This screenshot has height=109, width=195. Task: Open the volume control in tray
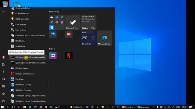(168, 107)
